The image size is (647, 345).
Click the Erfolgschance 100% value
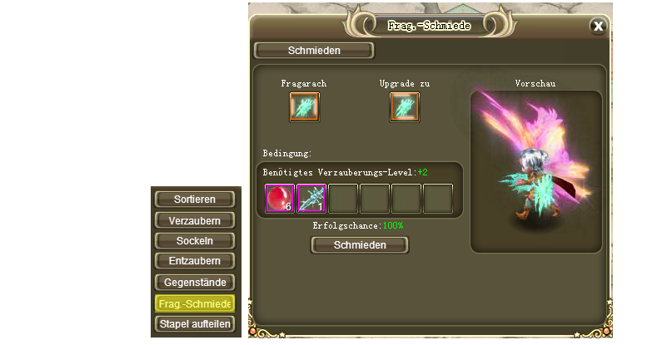pyautogui.click(x=393, y=225)
